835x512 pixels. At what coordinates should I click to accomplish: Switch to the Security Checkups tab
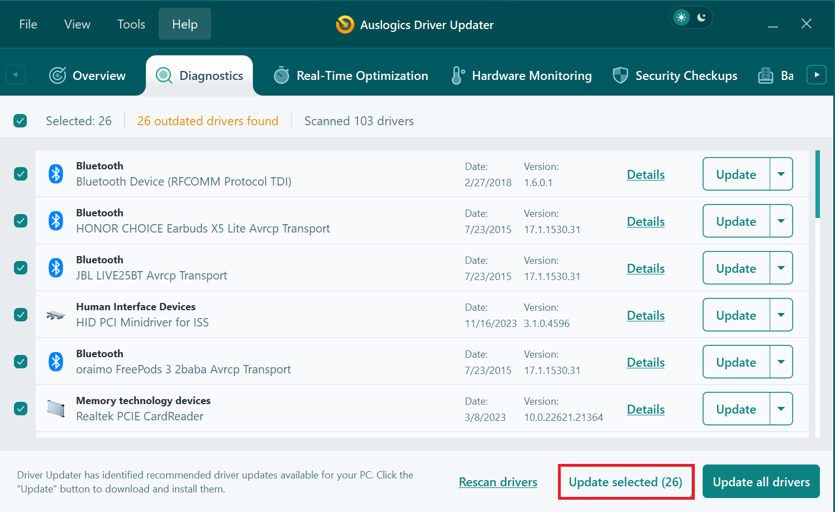click(675, 75)
